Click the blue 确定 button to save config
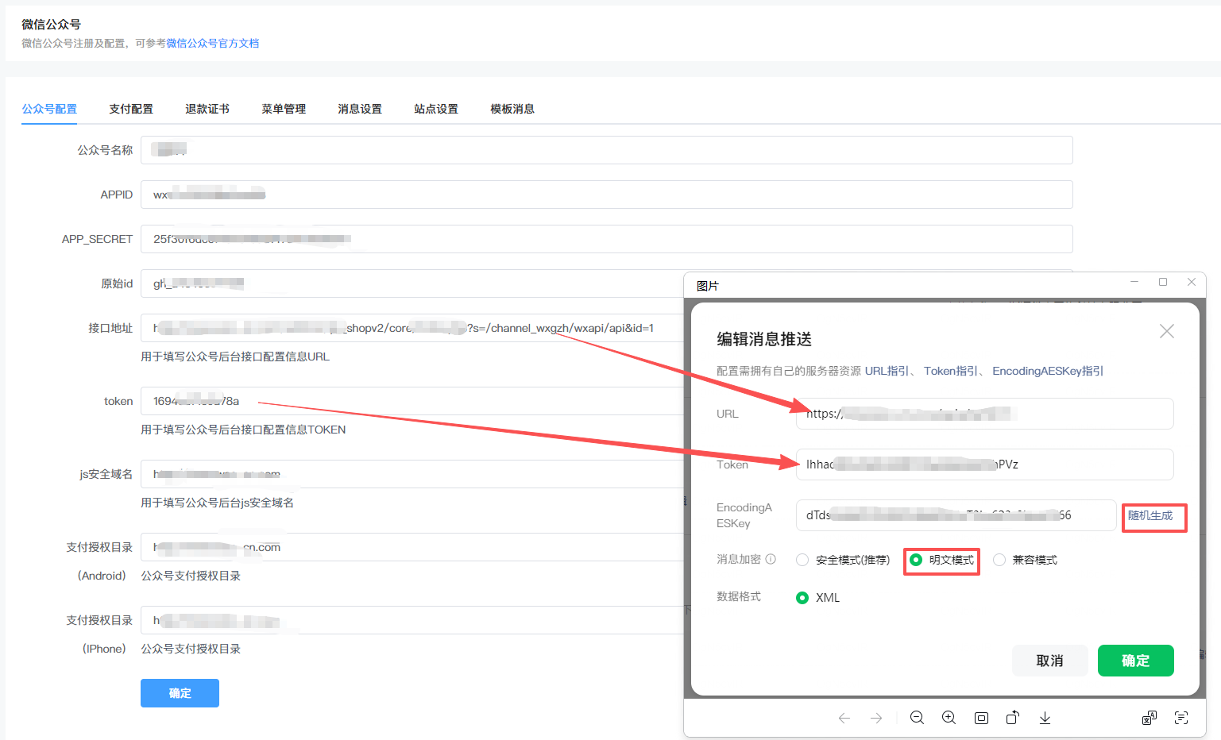 tap(180, 693)
